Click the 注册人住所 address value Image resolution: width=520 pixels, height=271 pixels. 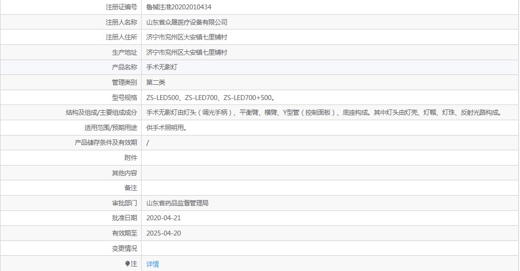tap(186, 37)
